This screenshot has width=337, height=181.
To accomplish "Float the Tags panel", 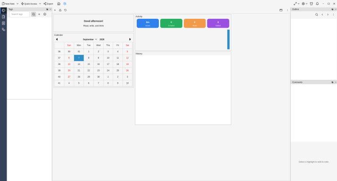I will (x=47, y=9).
